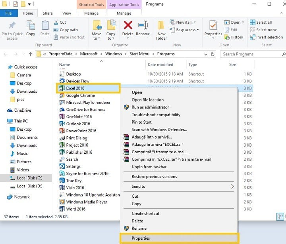Click Start Menu in the address breadcrumb

point(139,54)
